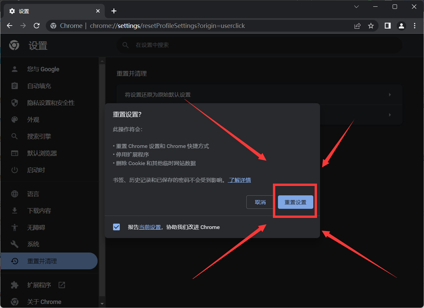Click the 启动时 power icon in sidebar

click(x=15, y=170)
